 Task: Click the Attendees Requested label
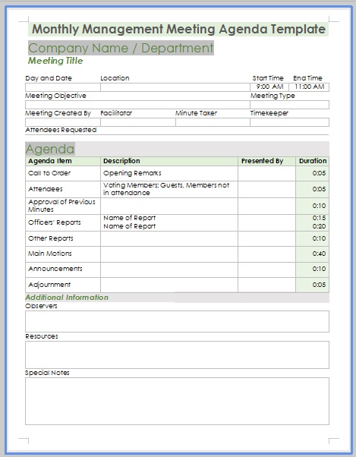click(x=61, y=130)
